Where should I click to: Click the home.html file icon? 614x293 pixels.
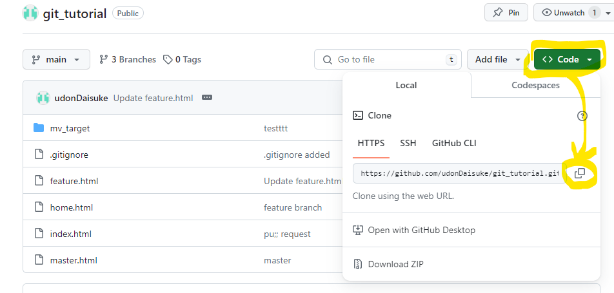[39, 207]
